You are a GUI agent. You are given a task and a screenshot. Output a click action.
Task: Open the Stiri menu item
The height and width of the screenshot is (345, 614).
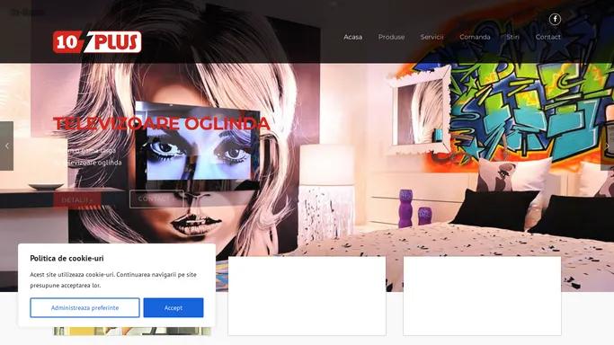pos(512,37)
